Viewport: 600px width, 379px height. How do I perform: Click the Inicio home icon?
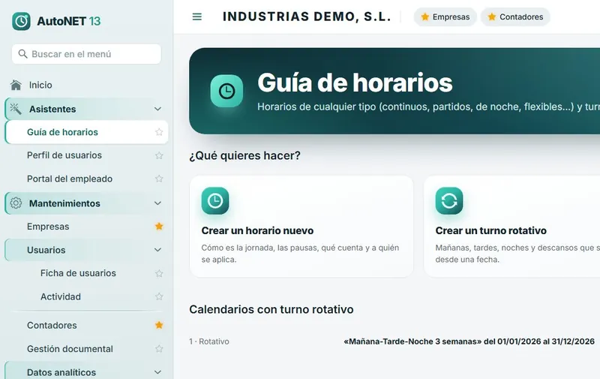point(16,85)
